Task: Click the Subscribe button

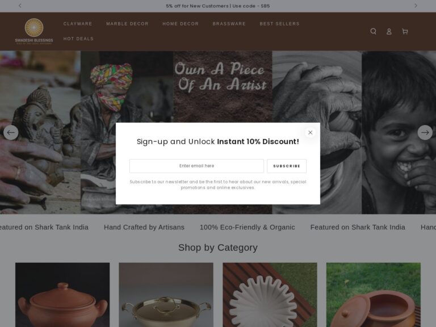Action: click(287, 166)
